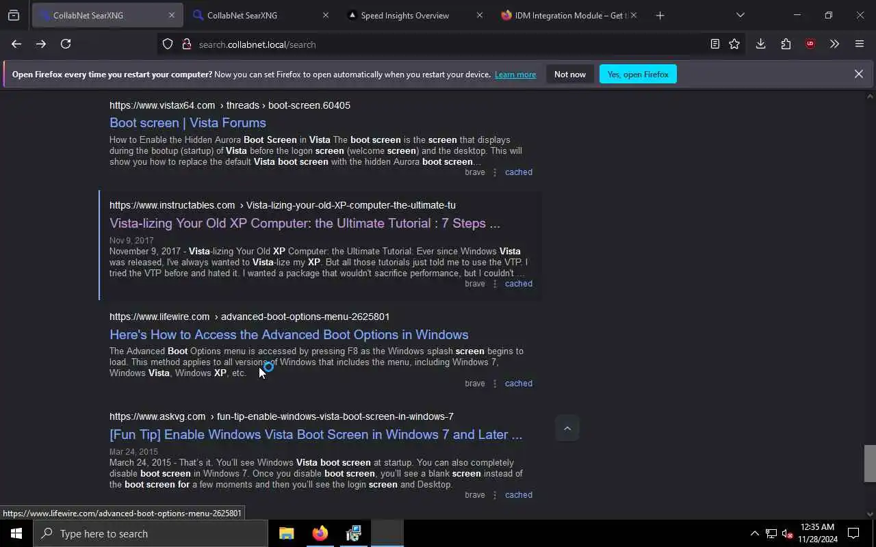Viewport: 876px width, 547px height.
Task: Open File Explorer from taskbar
Action: click(286, 533)
